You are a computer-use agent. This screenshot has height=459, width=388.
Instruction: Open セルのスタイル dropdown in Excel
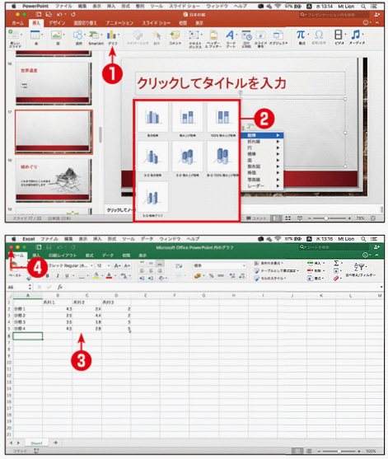269,278
